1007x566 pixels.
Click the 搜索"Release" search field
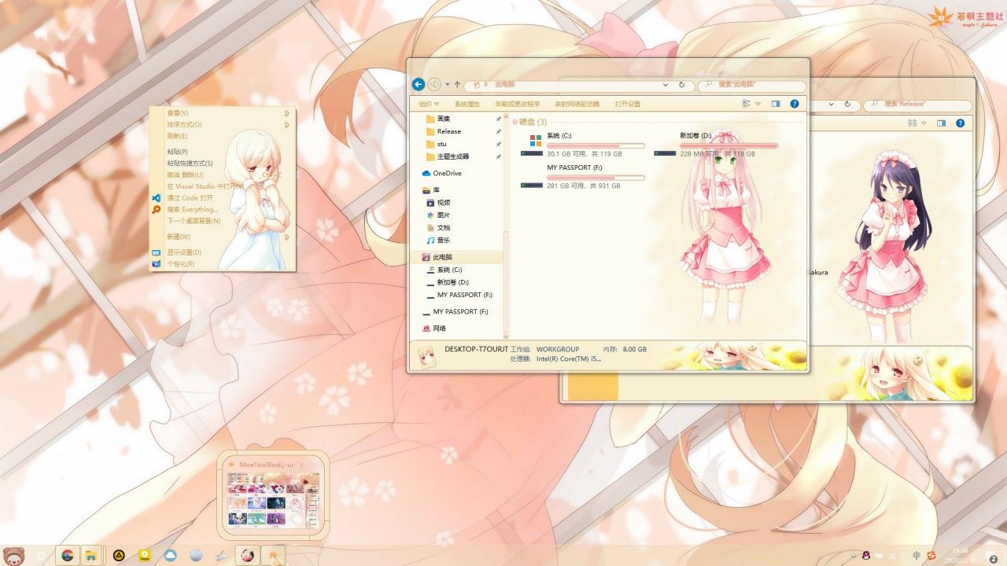[918, 104]
